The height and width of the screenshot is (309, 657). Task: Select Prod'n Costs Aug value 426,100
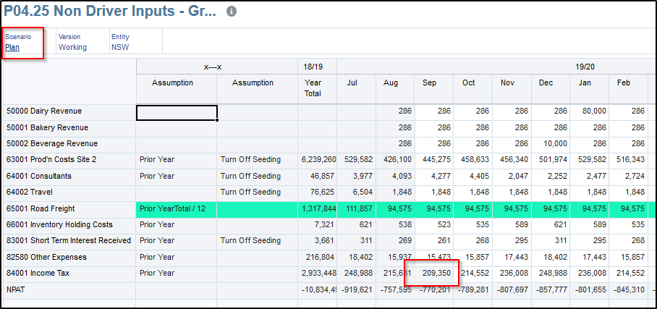click(395, 160)
